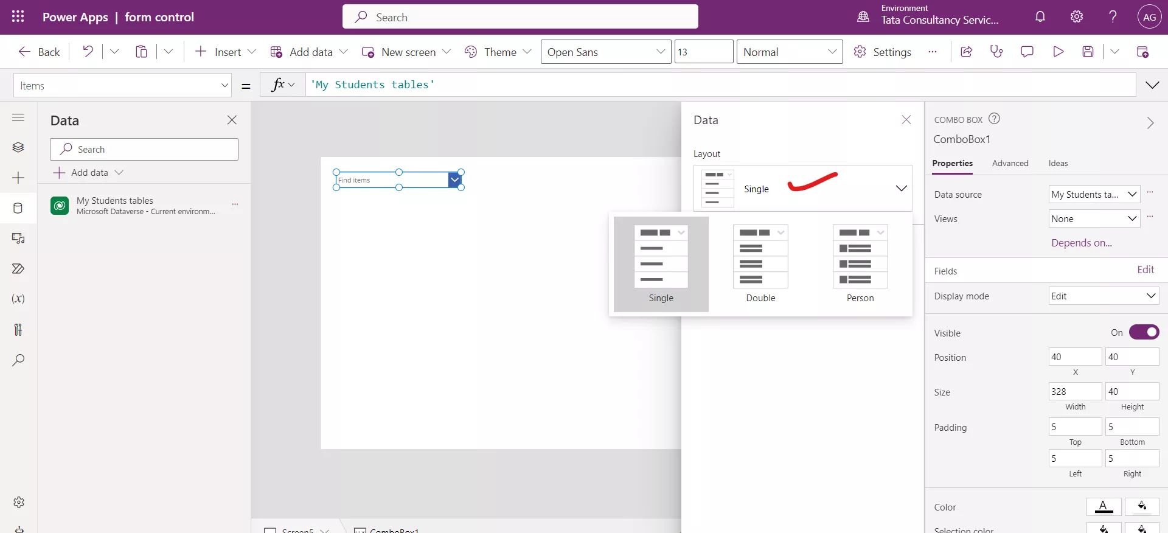Preview the app with the play icon
1168x533 pixels.
[1058, 52]
